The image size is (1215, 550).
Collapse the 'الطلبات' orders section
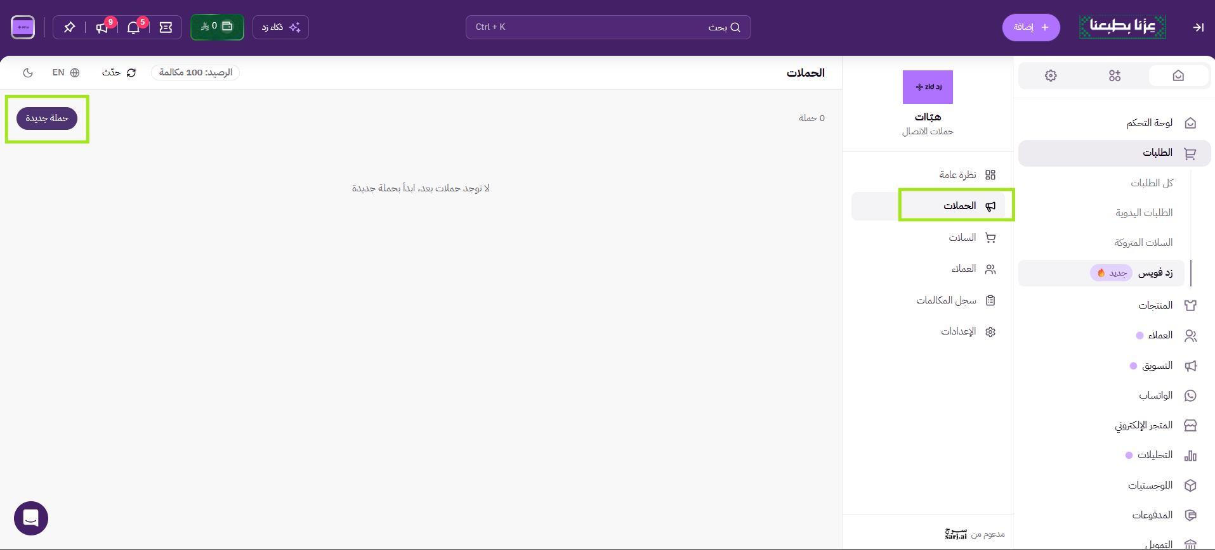pyautogui.click(x=1115, y=153)
